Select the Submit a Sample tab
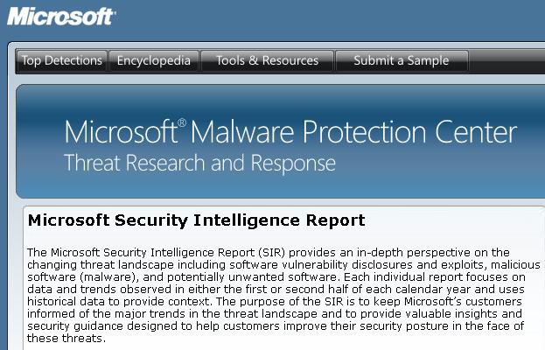This screenshot has width=545, height=350. [x=402, y=61]
